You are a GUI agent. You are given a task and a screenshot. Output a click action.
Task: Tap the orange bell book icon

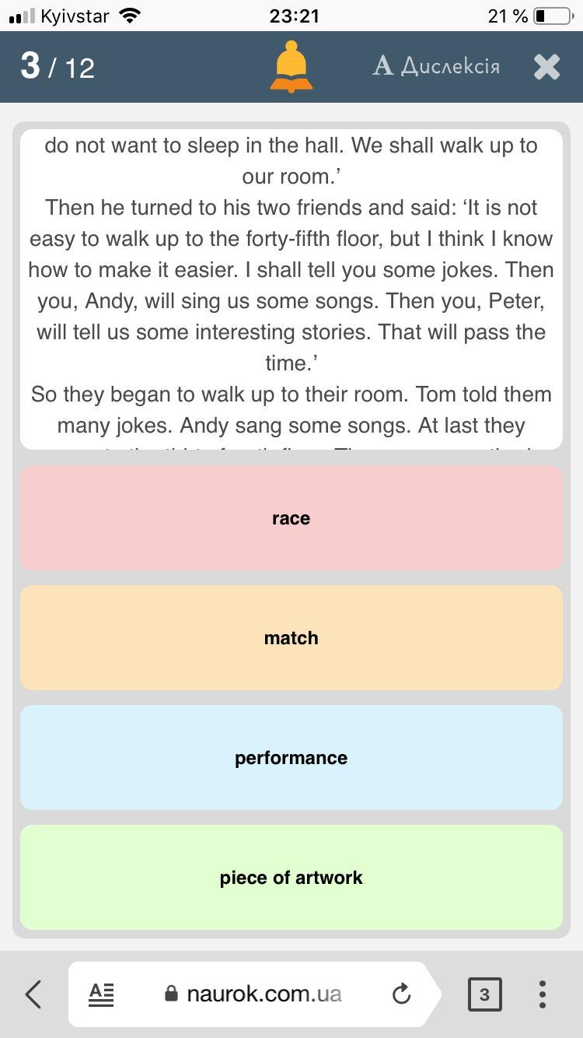tap(291, 67)
